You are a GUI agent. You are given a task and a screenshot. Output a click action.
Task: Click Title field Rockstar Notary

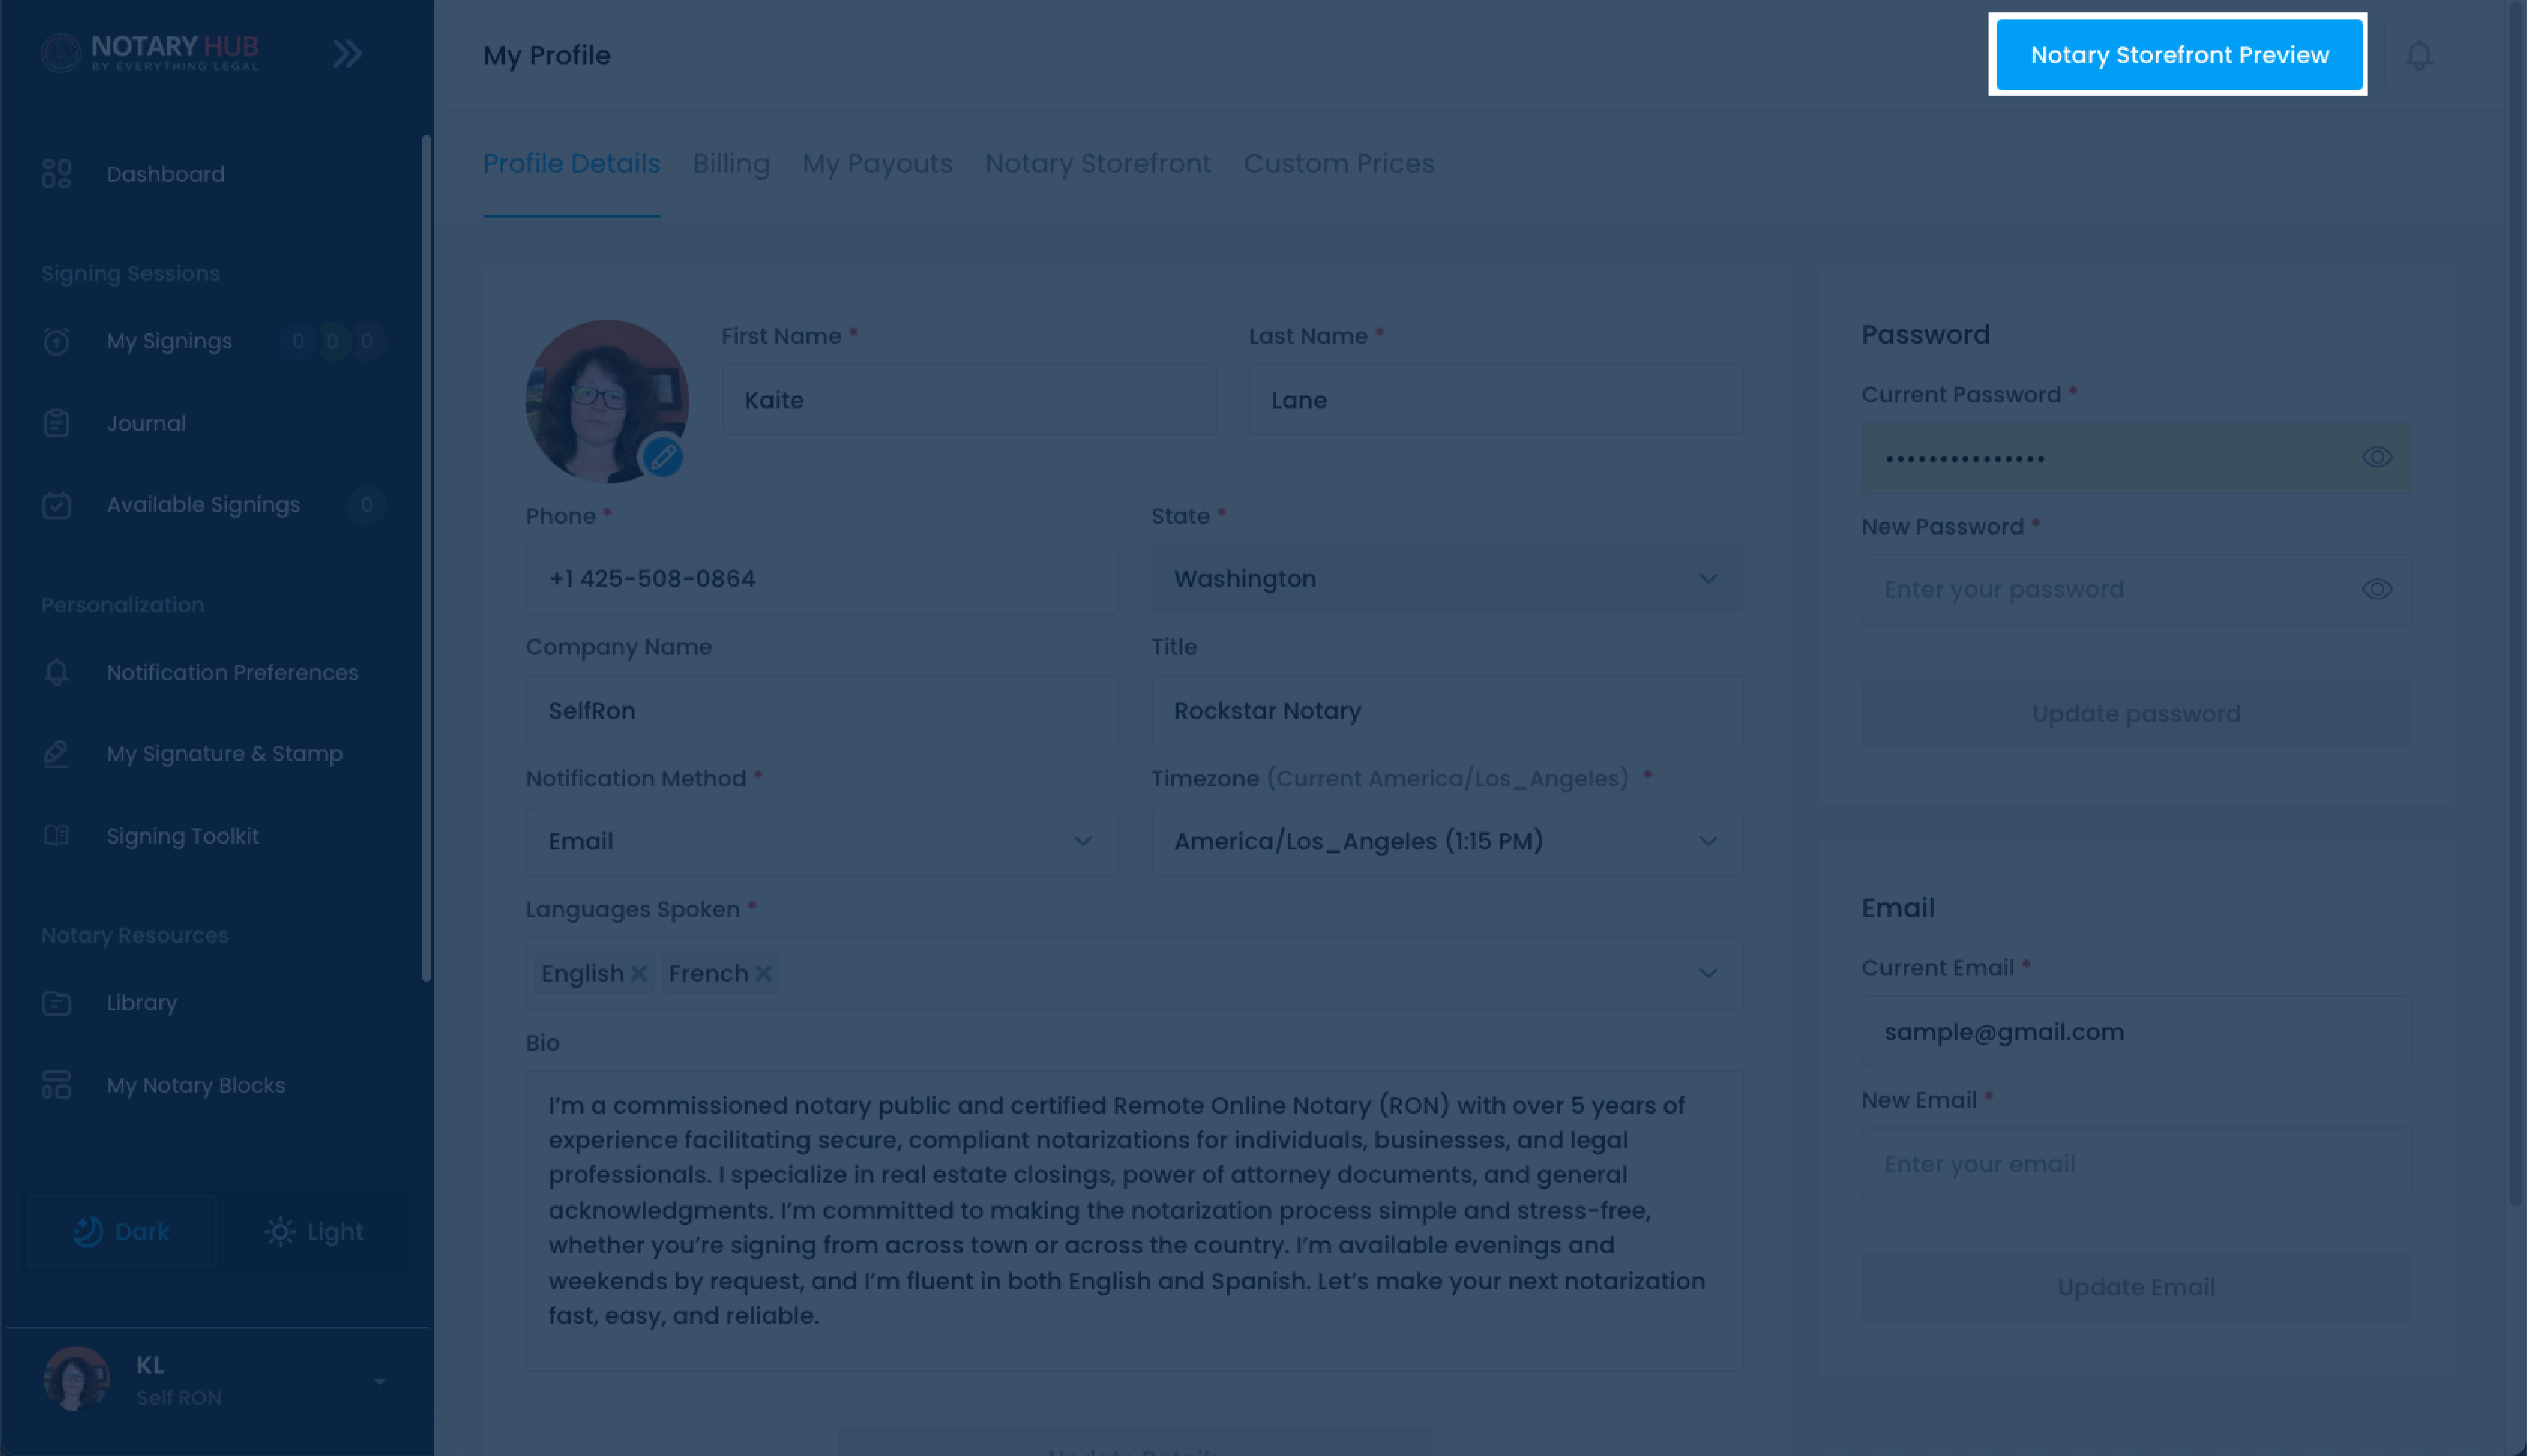click(x=1446, y=711)
